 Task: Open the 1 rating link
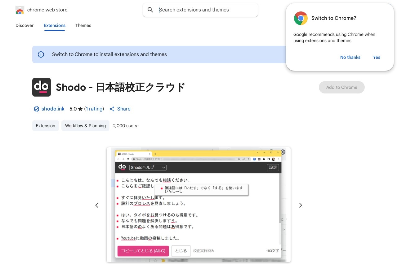pos(94,109)
